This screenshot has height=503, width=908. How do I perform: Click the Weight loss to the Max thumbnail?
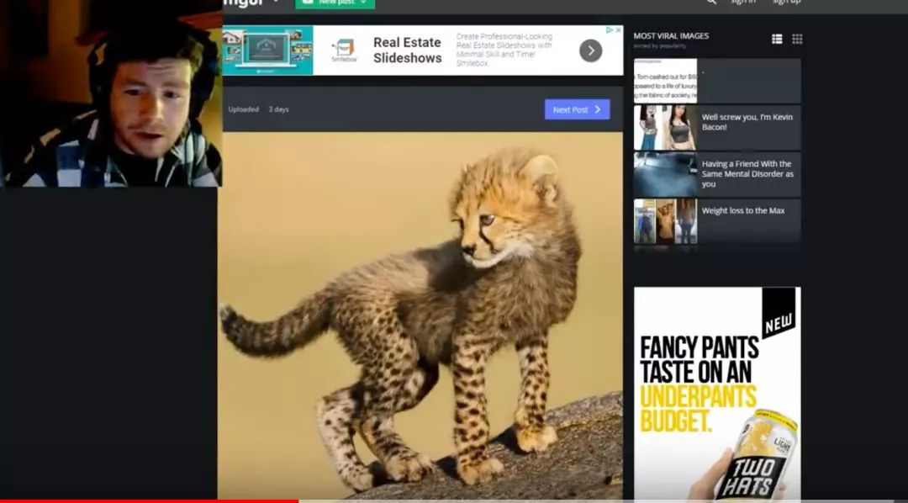point(665,221)
